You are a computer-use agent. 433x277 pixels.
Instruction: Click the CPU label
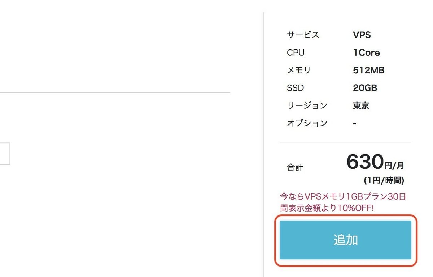(296, 53)
